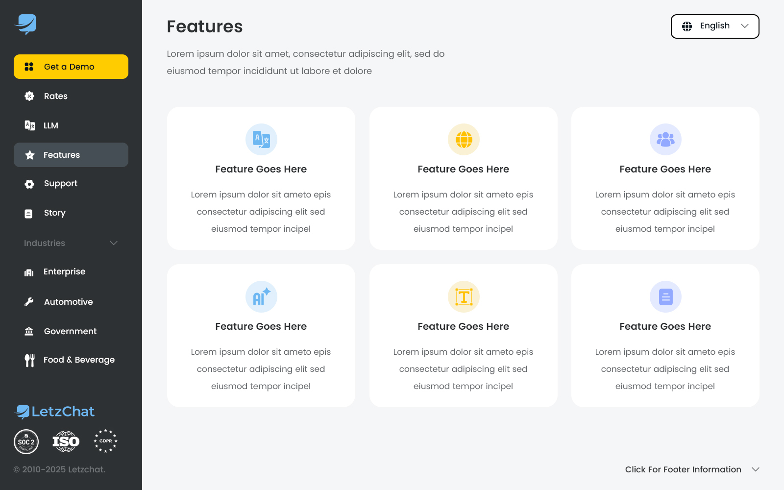
Task: Click the purple document feature icon
Action: coord(665,297)
